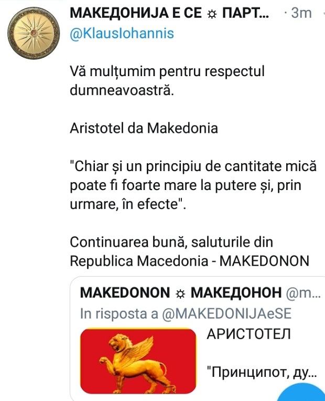Click the sun emoji in the author's display name
This screenshot has height=401, width=325.
pyautogui.click(x=212, y=15)
